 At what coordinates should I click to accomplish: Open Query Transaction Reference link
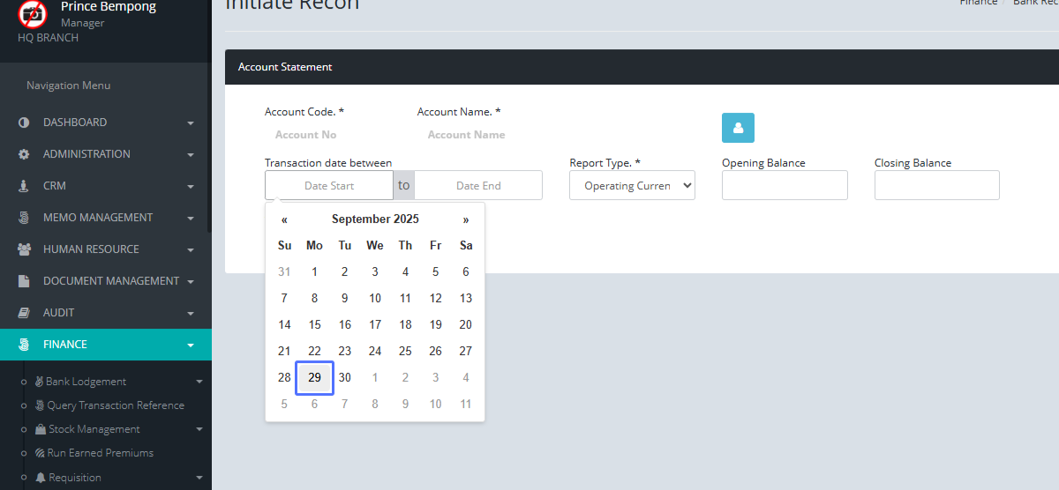pyautogui.click(x=115, y=405)
